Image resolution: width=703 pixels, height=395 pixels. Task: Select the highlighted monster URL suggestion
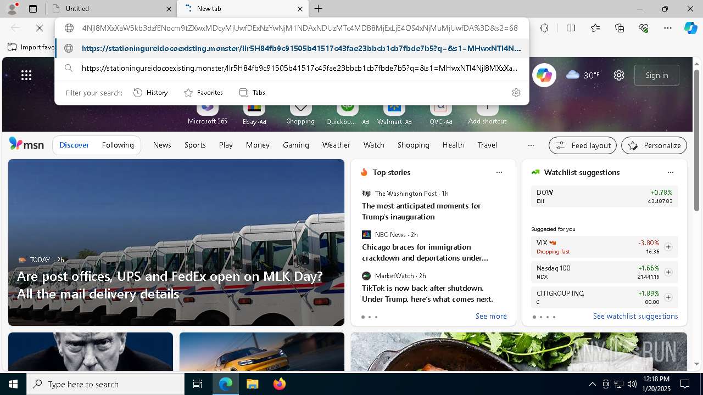pyautogui.click(x=292, y=48)
